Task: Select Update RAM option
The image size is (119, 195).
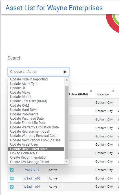Action: pyautogui.click(x=36, y=106)
